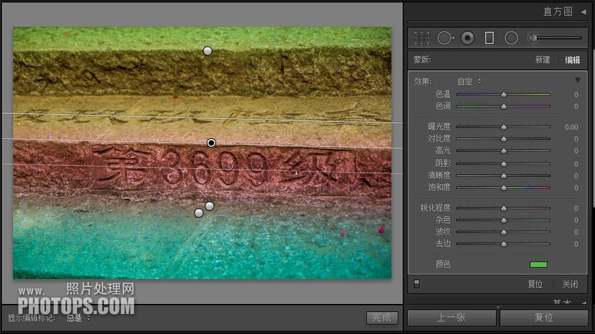Click the large 复位 reset button
The width and height of the screenshot is (595, 334).
point(544,318)
